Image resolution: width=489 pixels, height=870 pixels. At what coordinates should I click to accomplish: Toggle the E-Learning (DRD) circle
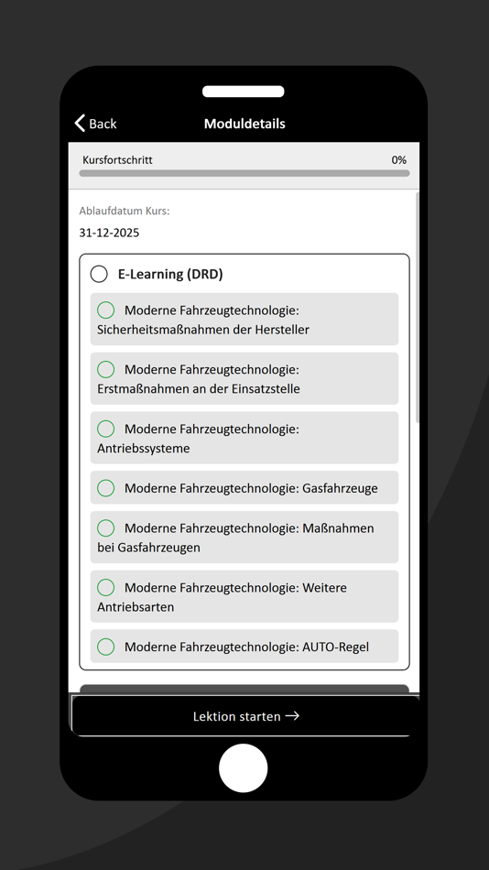click(99, 274)
